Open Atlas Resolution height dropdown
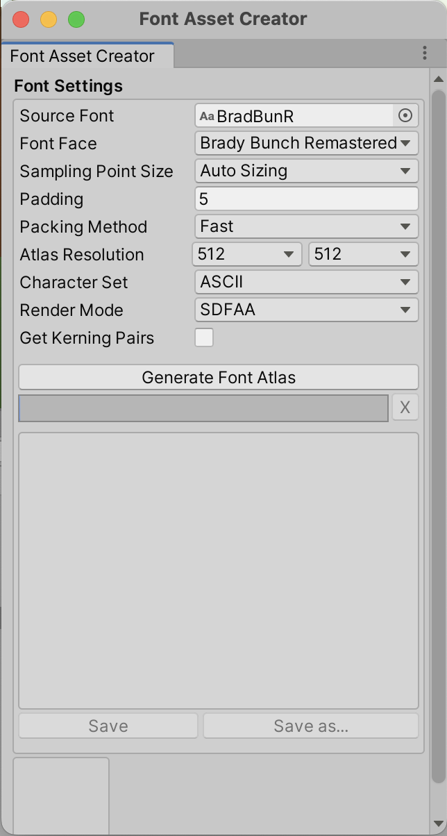The width and height of the screenshot is (447, 836). [363, 254]
